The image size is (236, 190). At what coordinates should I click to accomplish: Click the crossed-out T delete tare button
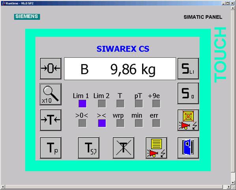point(124,148)
